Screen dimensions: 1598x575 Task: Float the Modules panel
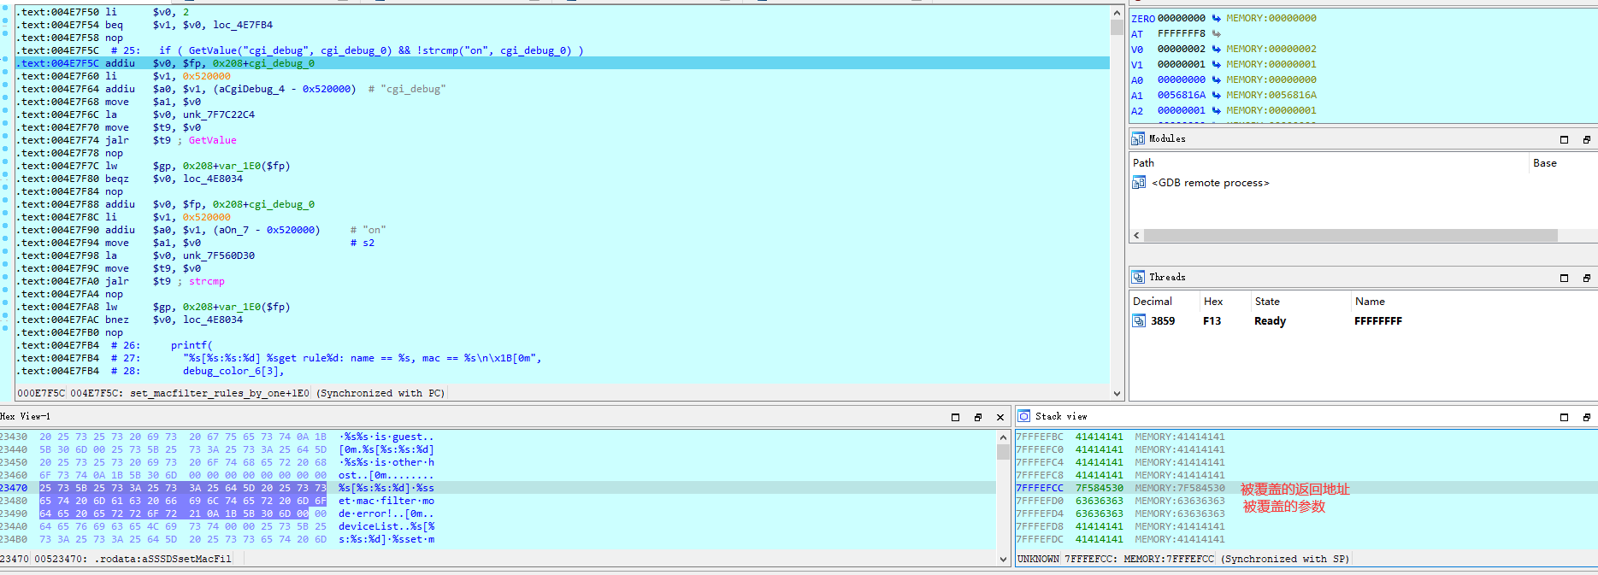1586,139
